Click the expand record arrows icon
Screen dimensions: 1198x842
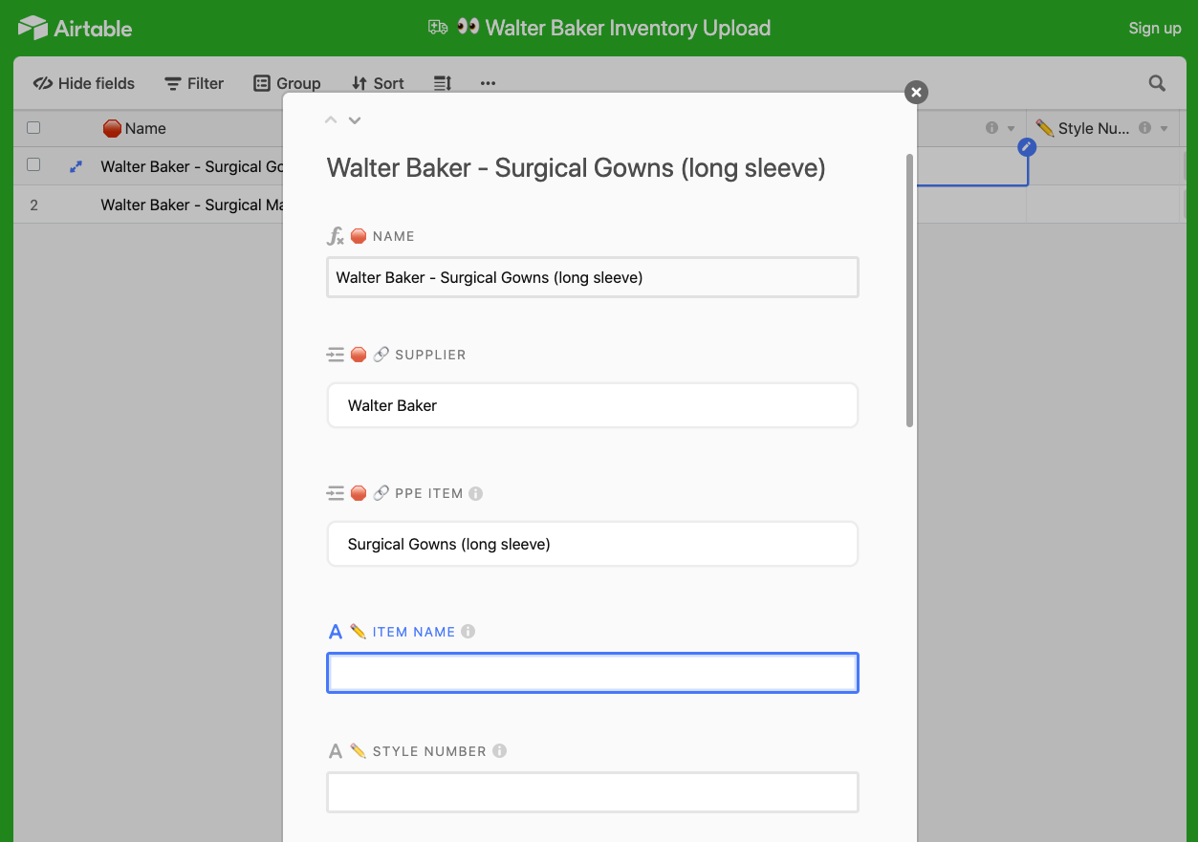click(x=76, y=166)
